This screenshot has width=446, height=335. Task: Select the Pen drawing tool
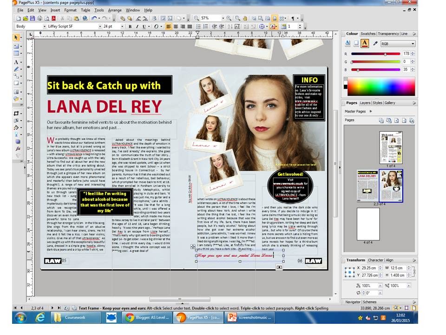[16, 69]
